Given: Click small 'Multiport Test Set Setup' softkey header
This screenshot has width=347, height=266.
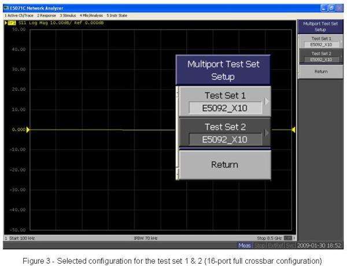Looking at the screenshot, I should [x=320, y=27].
